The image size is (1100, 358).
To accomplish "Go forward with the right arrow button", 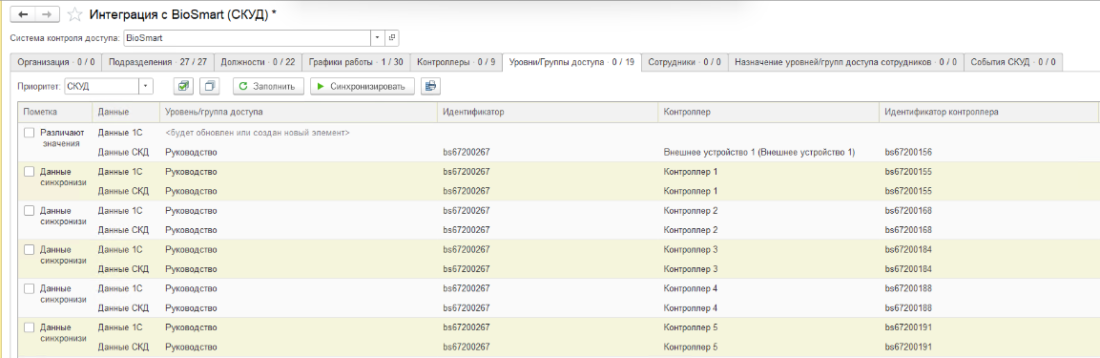I will (x=47, y=14).
